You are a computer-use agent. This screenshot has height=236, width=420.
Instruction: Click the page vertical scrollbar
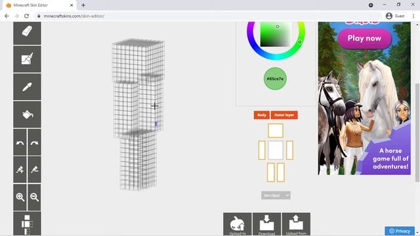pos(417,132)
